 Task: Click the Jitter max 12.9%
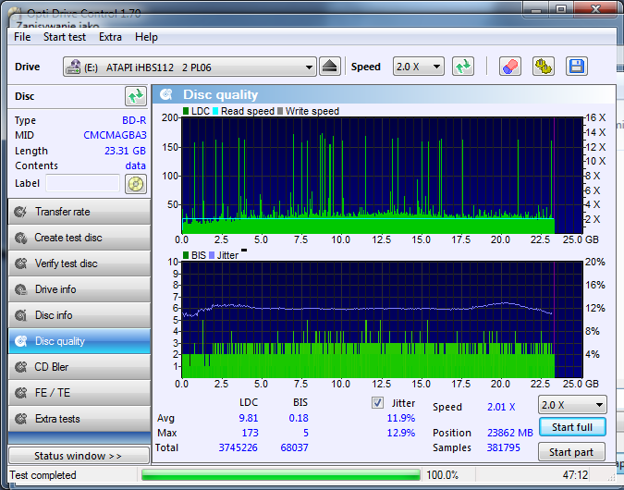(x=401, y=433)
